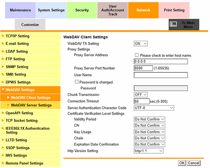Click the OK button
The width and height of the screenshot is (210, 168).
point(182,163)
